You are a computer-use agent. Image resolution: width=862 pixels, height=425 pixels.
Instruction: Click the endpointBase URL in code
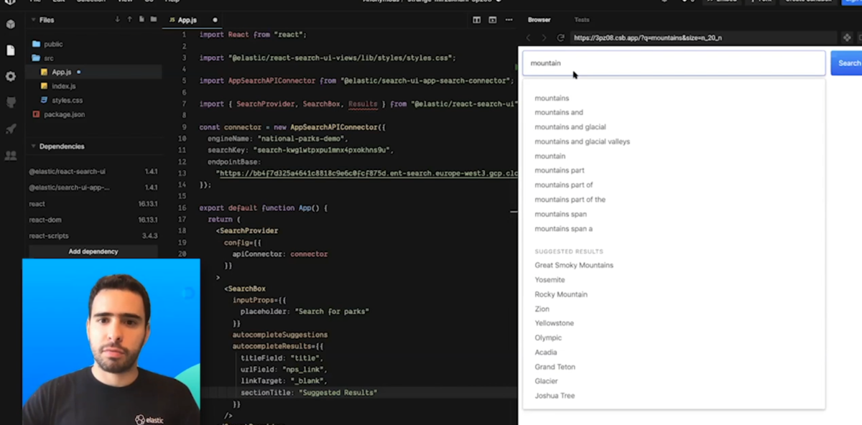click(x=368, y=174)
